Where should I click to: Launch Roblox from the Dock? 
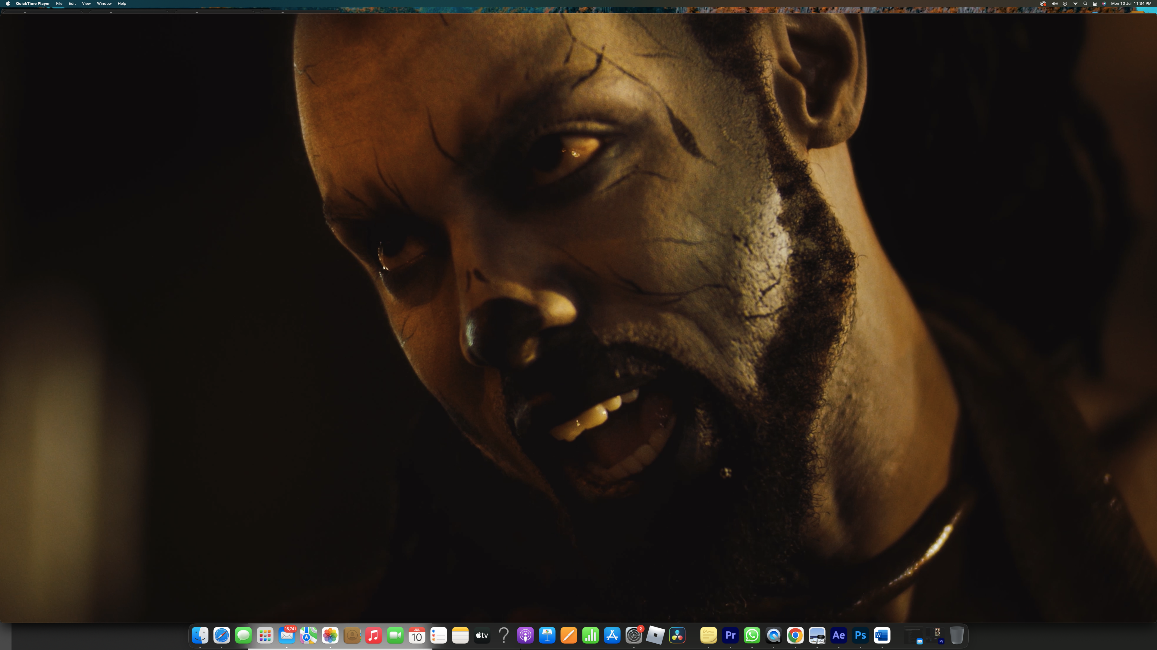point(655,635)
